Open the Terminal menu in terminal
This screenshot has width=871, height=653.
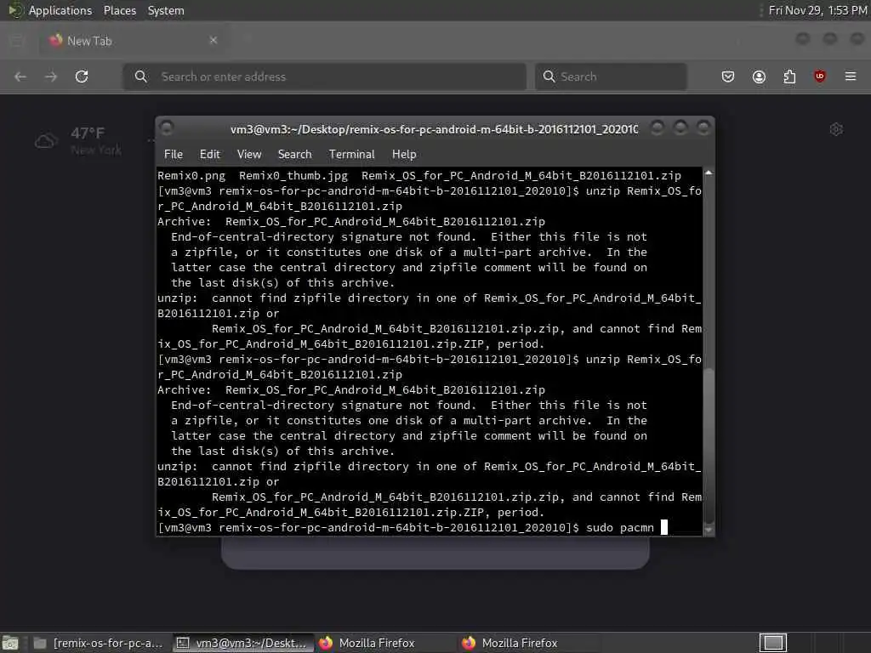pyautogui.click(x=351, y=155)
